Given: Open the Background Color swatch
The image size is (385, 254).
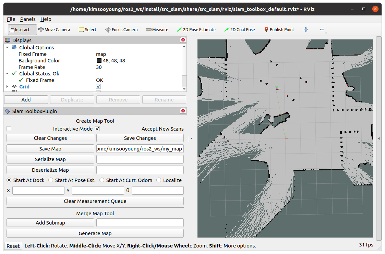Looking at the screenshot, I should click(x=99, y=61).
